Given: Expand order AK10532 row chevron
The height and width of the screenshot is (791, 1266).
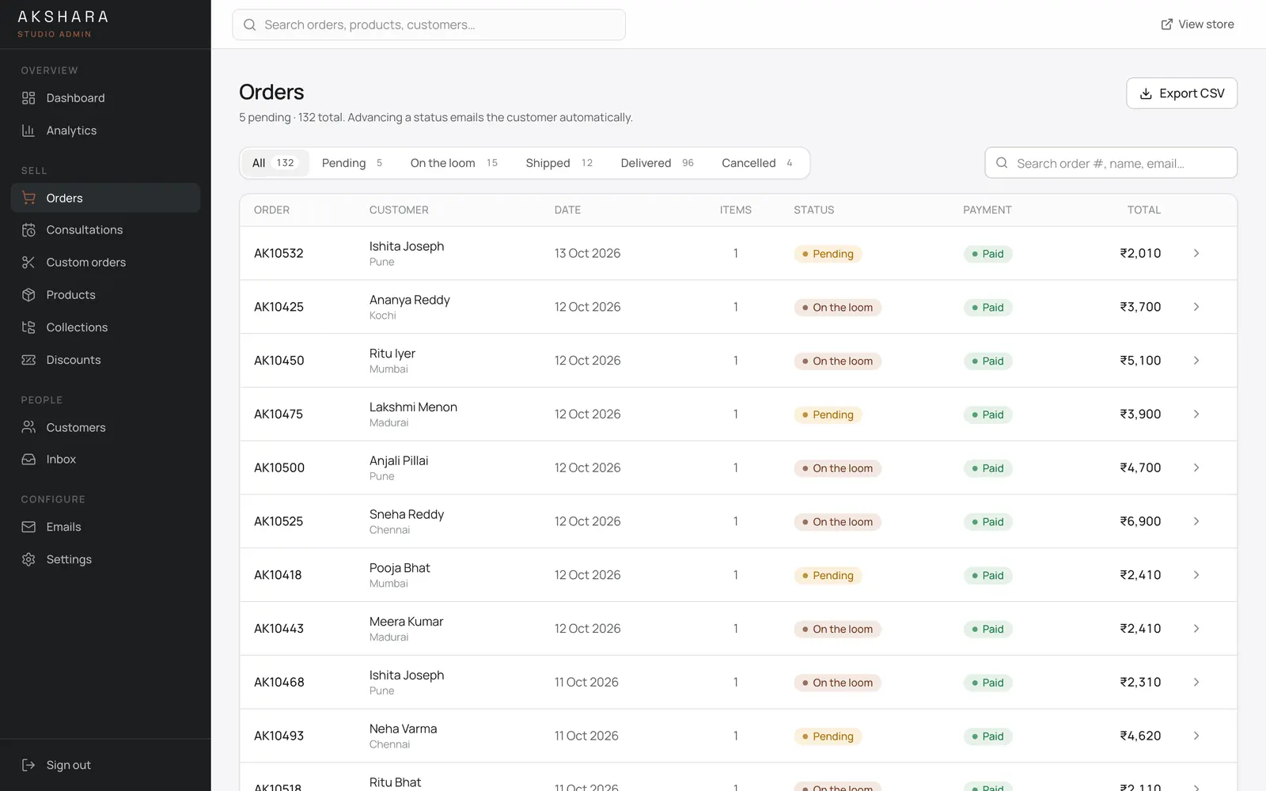Looking at the screenshot, I should point(1196,253).
